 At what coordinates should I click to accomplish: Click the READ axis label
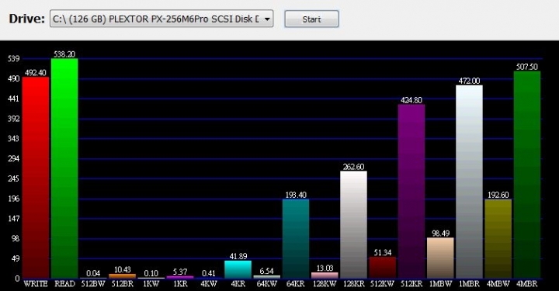point(65,284)
